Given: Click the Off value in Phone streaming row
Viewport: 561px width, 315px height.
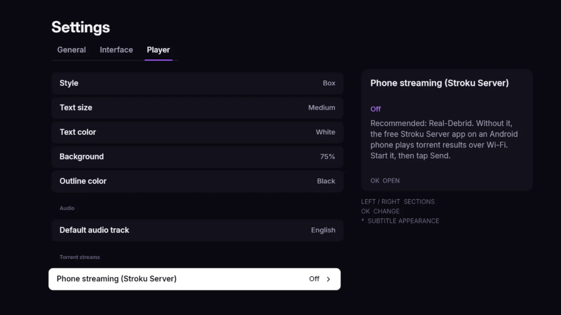Looking at the screenshot, I should (314, 279).
